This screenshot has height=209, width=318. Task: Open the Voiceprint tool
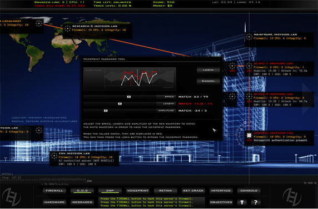pyautogui.click(x=138, y=191)
